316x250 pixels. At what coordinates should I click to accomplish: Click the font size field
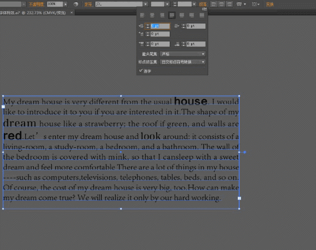click(x=185, y=4)
